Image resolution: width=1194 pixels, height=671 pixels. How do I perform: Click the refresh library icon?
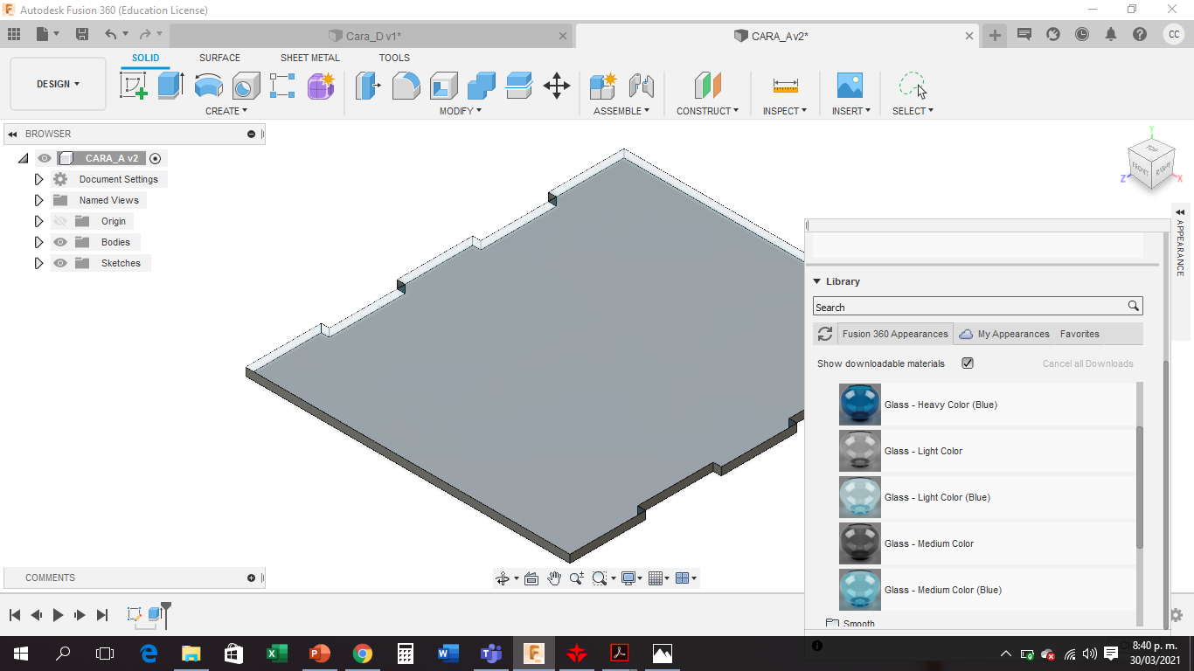825,334
